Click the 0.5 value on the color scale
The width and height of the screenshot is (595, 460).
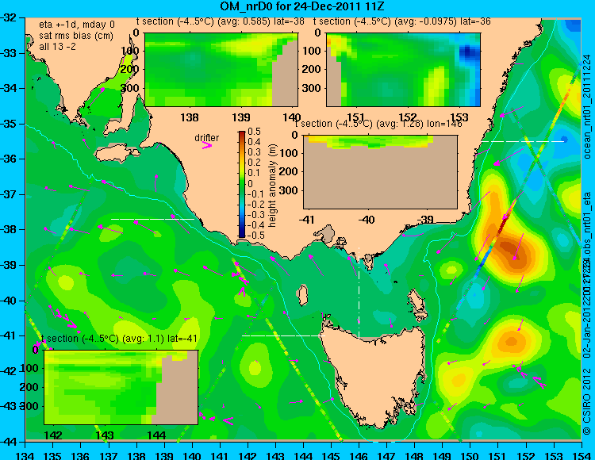coord(254,132)
